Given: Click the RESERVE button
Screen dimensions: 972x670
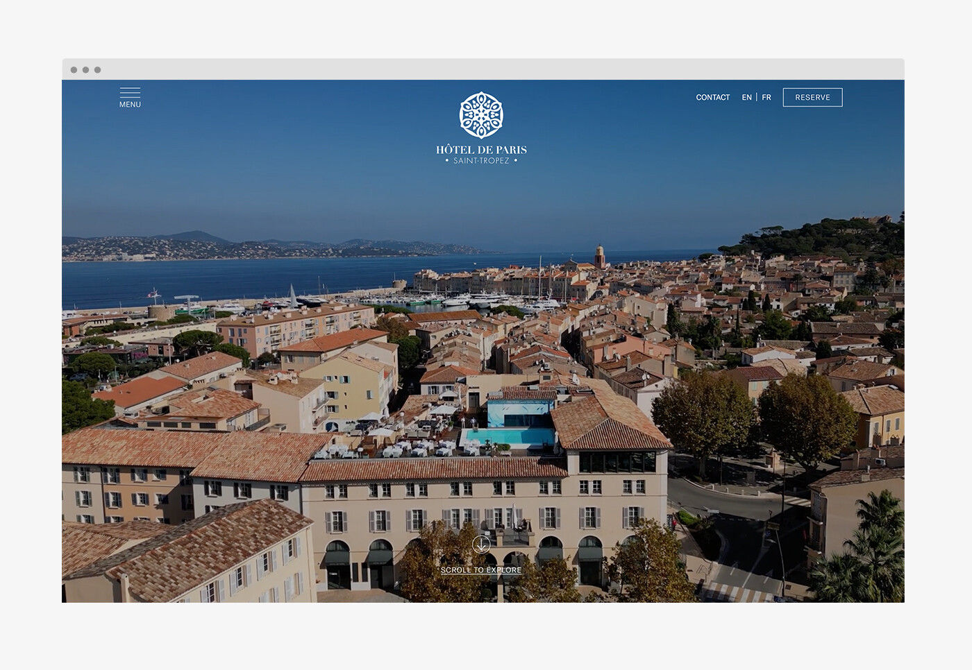Looking at the screenshot, I should 813,98.
